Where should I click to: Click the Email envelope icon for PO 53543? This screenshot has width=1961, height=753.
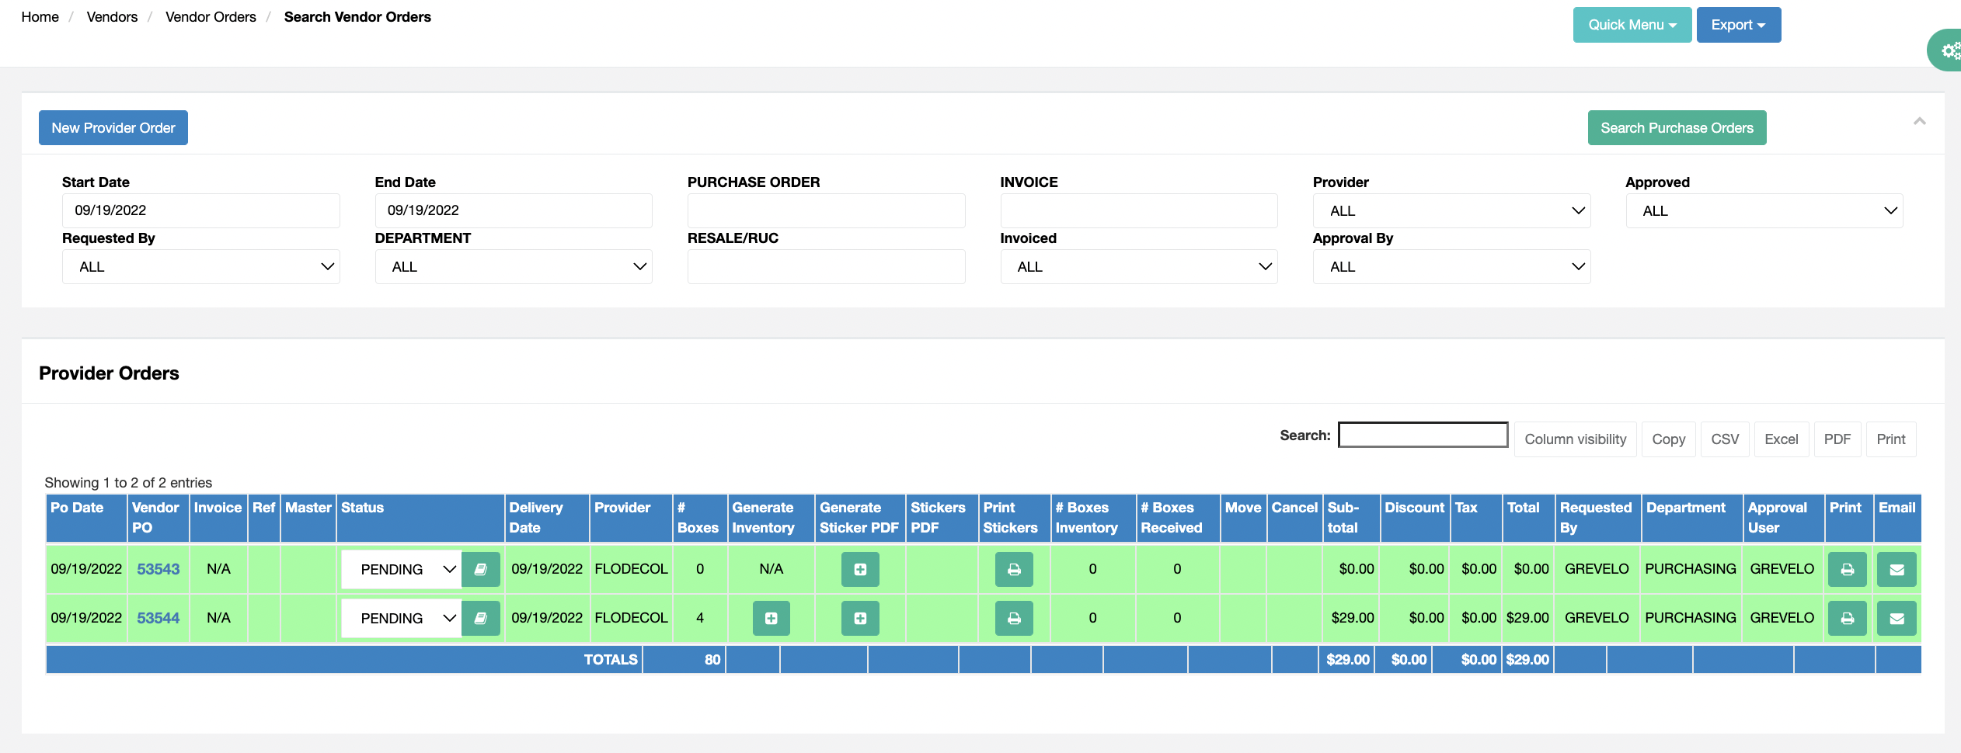pos(1897,570)
